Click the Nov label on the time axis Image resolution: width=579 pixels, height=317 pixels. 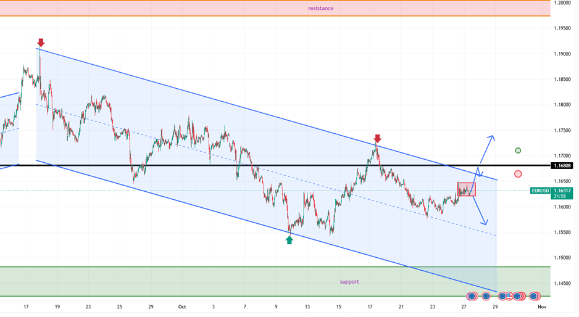click(x=541, y=307)
